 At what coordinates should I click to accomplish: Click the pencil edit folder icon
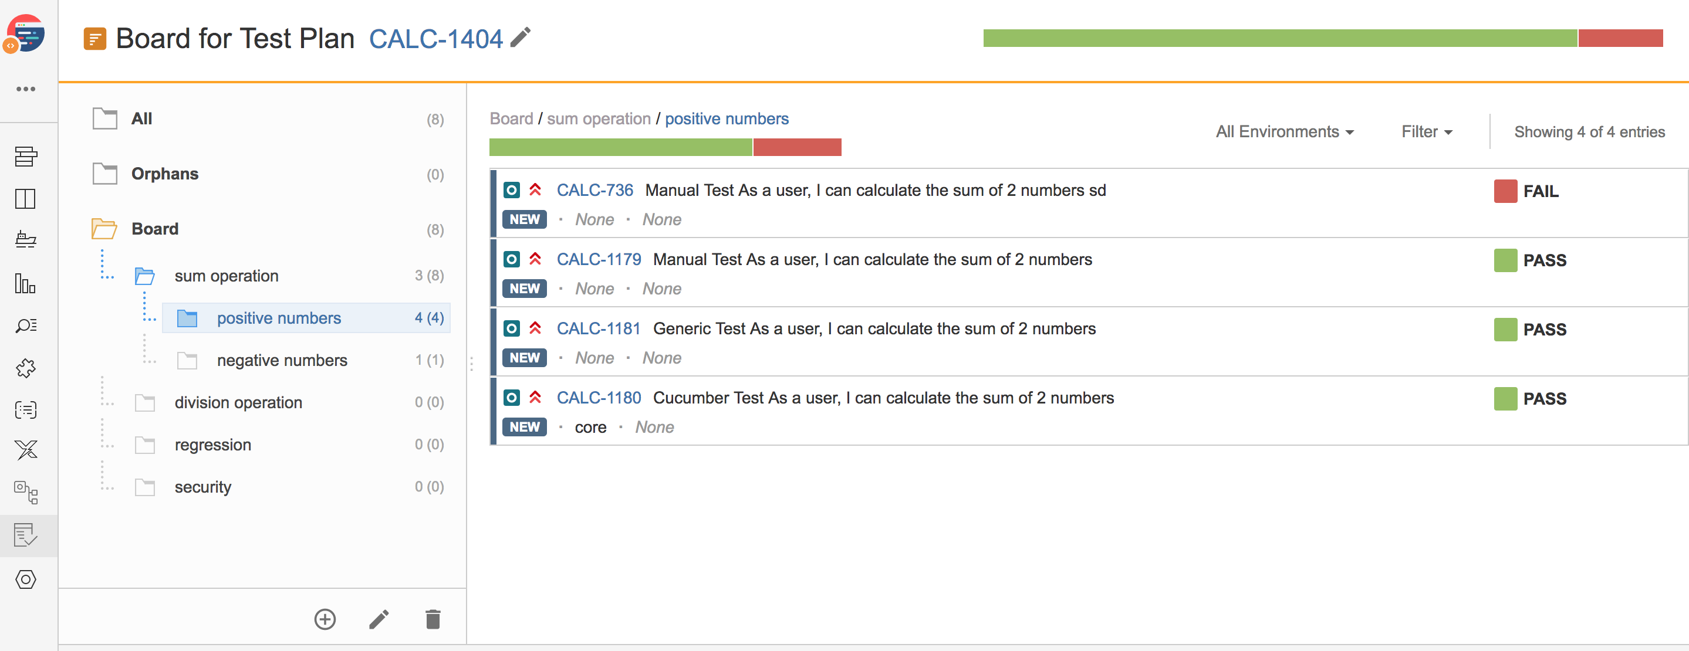coord(379,619)
